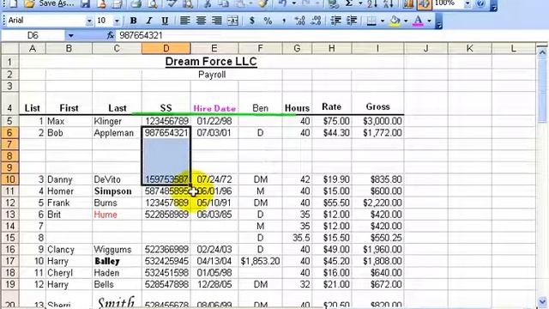Viewport: 549px width, 309px height.
Task: Select the SS cell 123456789
Action: coord(166,121)
